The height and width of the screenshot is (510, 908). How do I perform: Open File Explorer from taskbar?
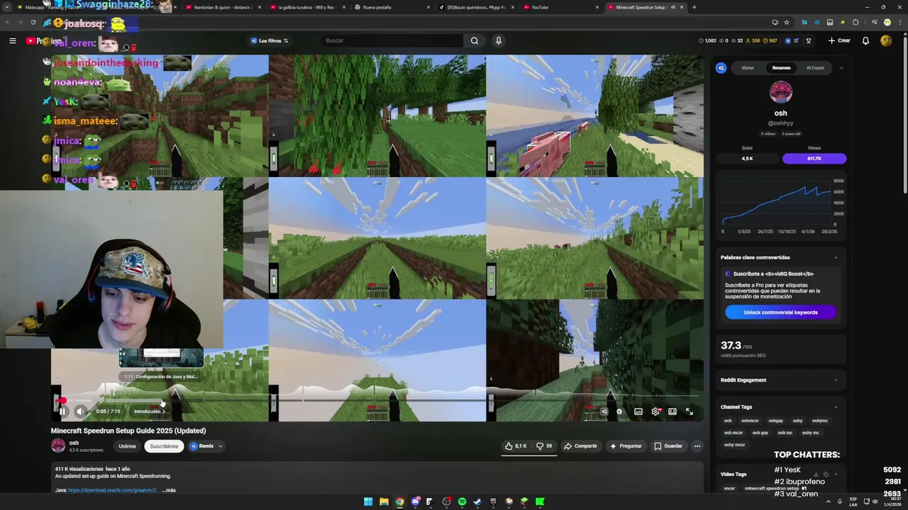click(384, 501)
